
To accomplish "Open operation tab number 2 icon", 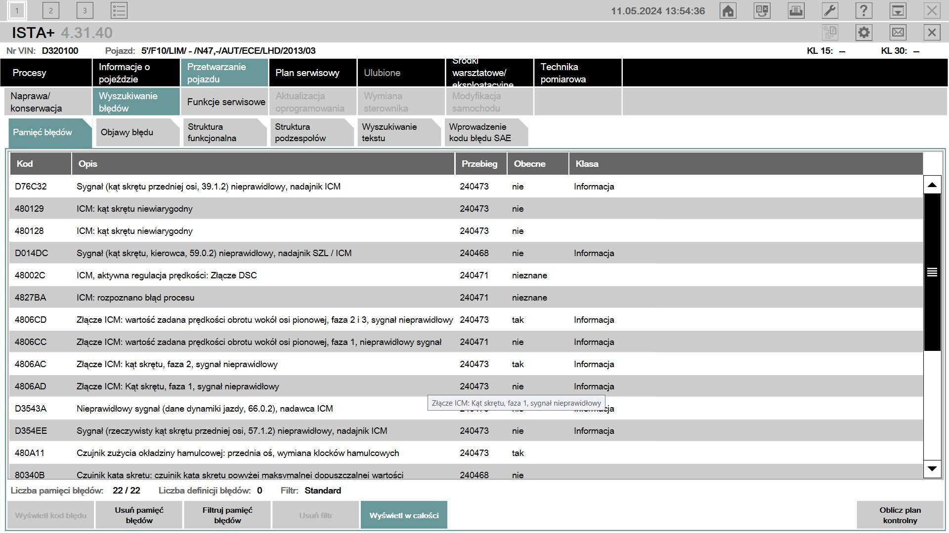I will 51,10.
